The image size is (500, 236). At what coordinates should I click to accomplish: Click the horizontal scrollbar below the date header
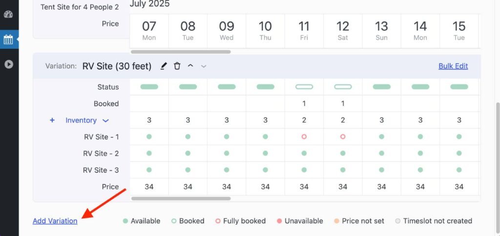coord(181,51)
